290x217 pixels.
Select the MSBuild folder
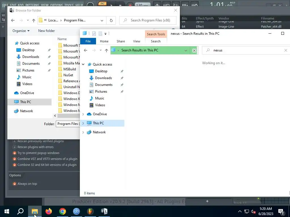coord(69,69)
